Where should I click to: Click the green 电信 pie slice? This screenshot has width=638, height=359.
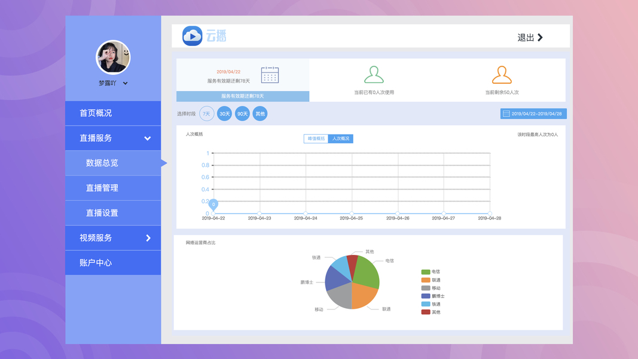(x=366, y=272)
